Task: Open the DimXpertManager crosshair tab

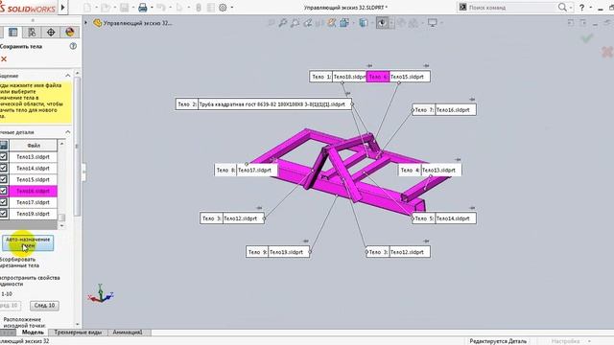Action: point(51,32)
